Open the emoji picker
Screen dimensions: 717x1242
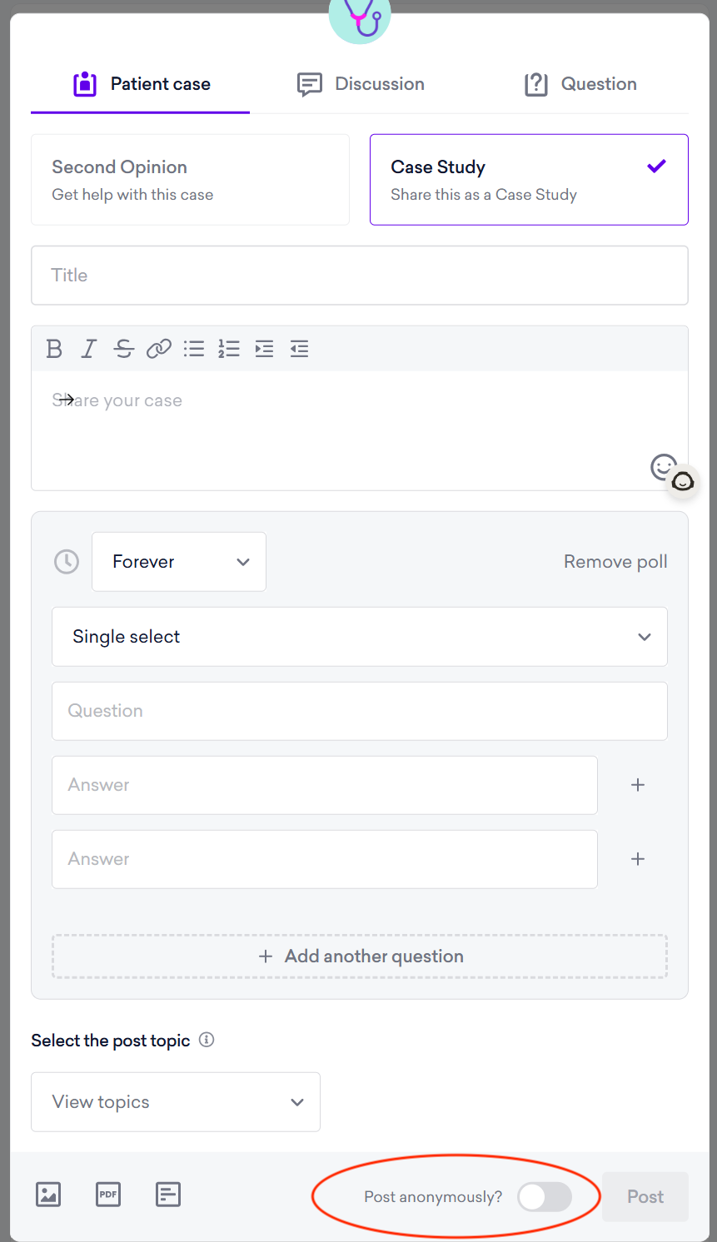(663, 467)
